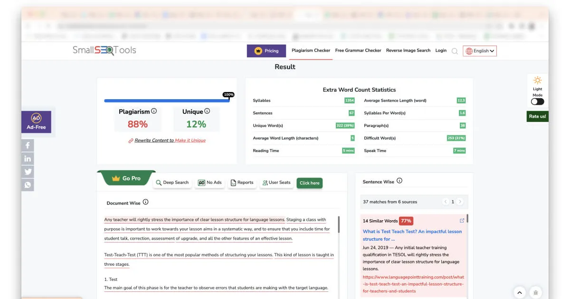Click the 100% plagiarism progress bar
The image size is (570, 299).
click(x=166, y=101)
